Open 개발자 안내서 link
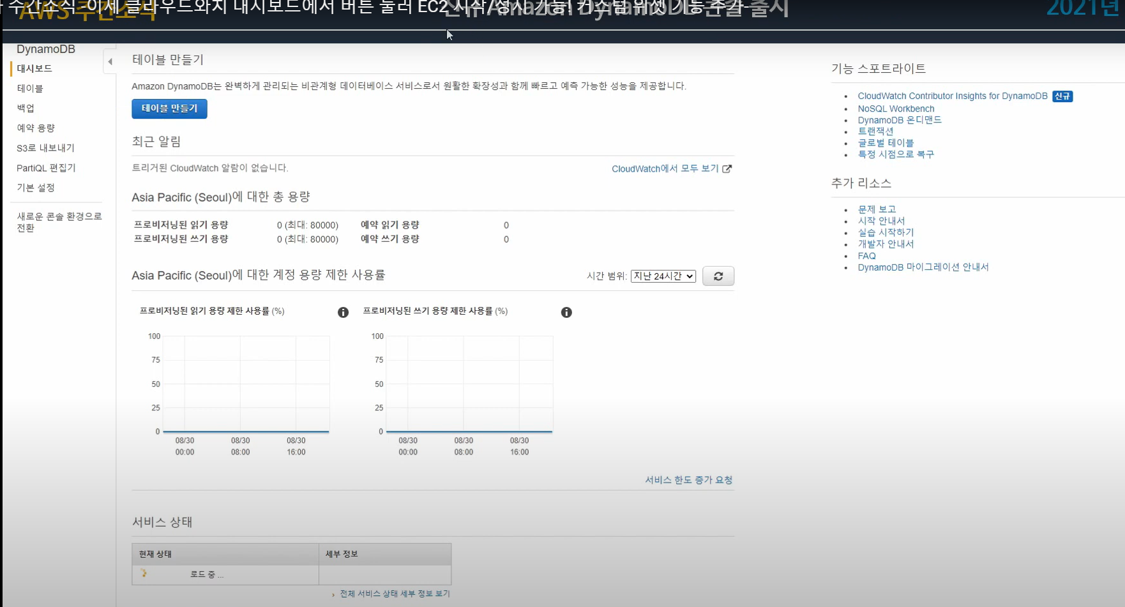 click(x=886, y=244)
